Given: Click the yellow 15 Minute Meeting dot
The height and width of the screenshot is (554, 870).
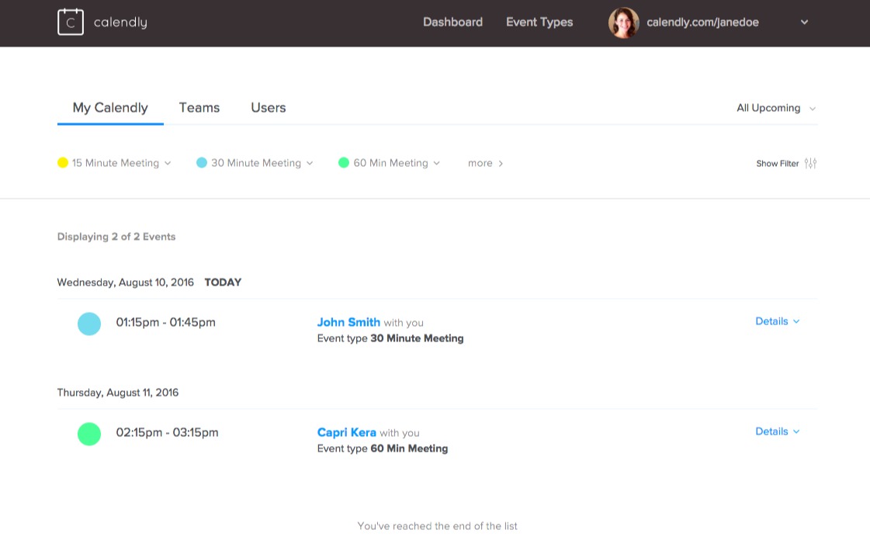Looking at the screenshot, I should [63, 163].
